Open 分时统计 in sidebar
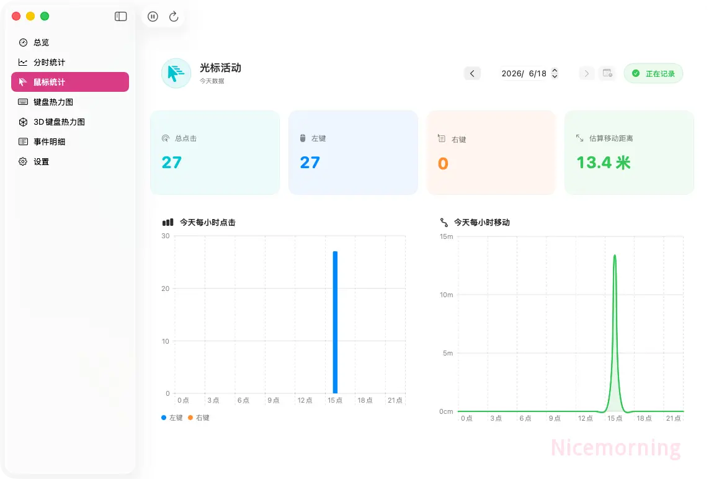 [x=70, y=63]
